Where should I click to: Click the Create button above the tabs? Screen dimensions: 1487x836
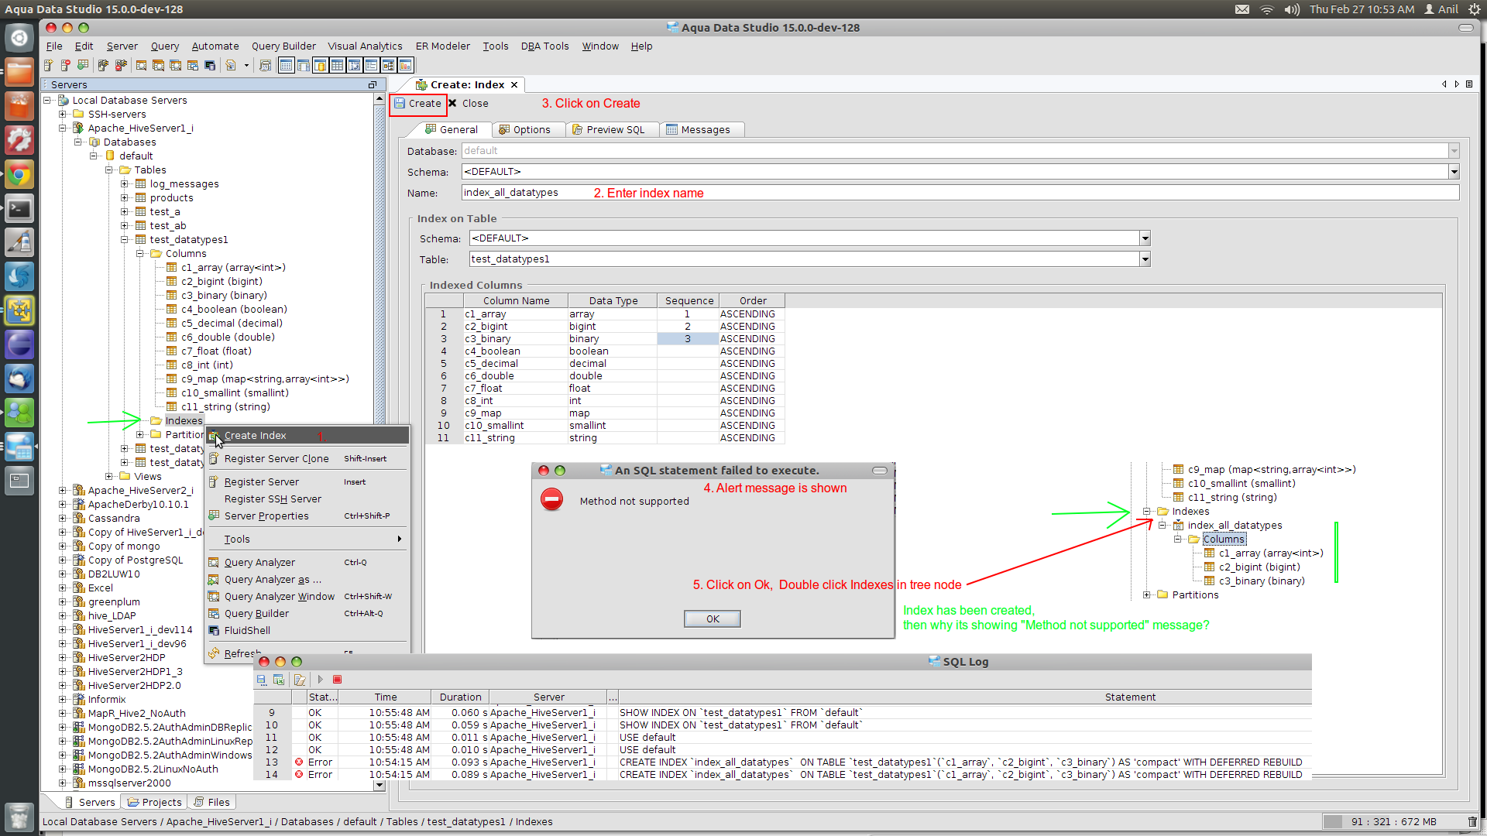(x=418, y=104)
